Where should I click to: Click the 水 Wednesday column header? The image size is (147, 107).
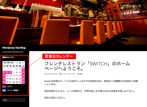coord(14,66)
